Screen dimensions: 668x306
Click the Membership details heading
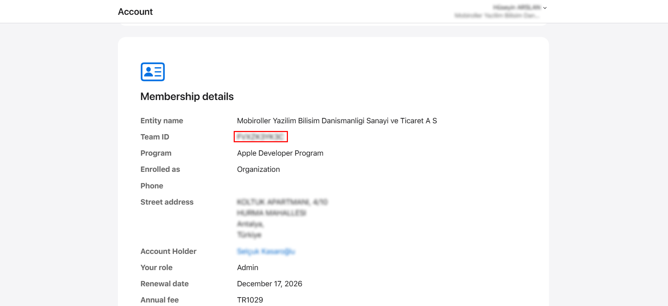pos(187,96)
